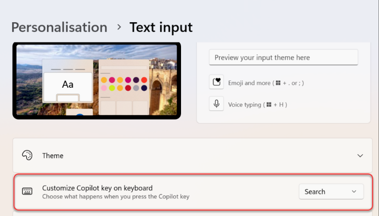
Task: Click the Theme row label
Action: tap(53, 156)
